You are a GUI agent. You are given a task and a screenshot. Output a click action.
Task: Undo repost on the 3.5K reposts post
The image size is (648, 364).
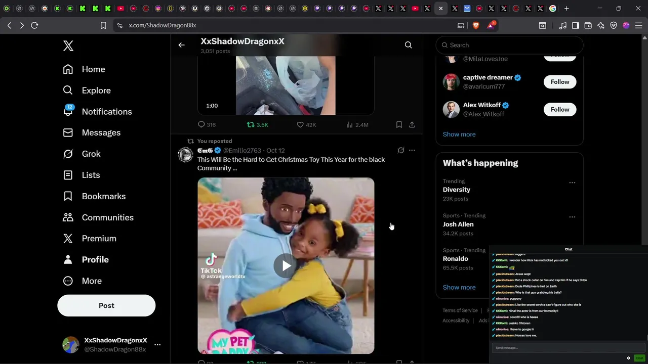point(257,124)
